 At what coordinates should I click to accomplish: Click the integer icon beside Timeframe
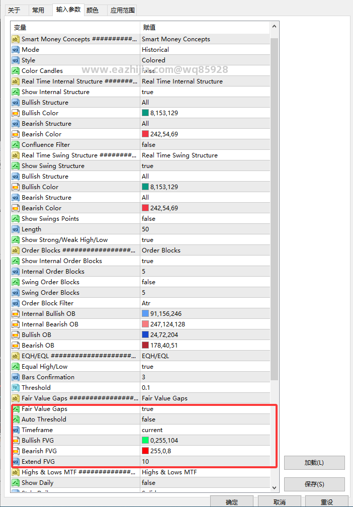(x=16, y=430)
